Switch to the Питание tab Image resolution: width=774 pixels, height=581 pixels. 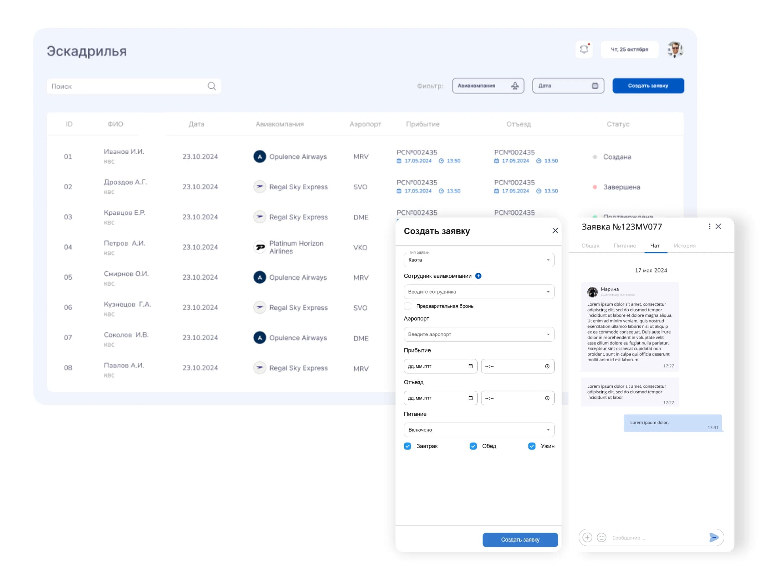pyautogui.click(x=625, y=246)
